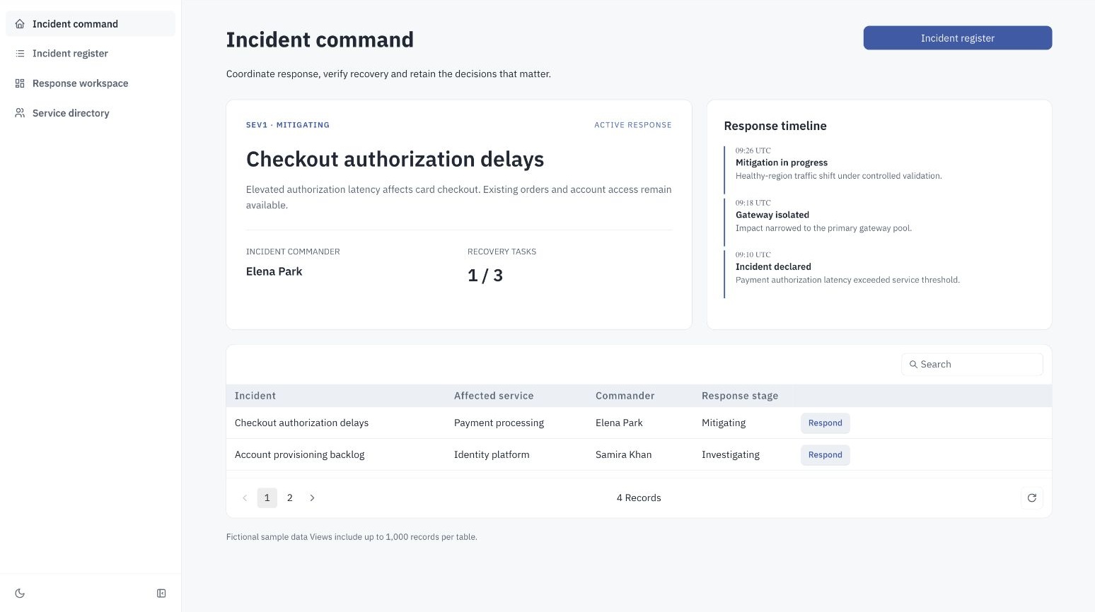Screen dimensions: 1095x612
Task: Respond to Account provisioning backlog incident
Action: 825,455
